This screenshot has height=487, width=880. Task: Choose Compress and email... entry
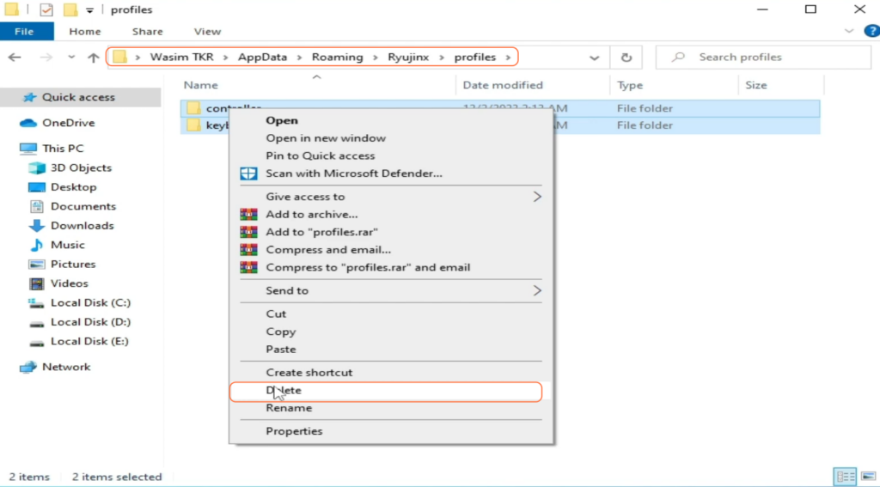391,250
